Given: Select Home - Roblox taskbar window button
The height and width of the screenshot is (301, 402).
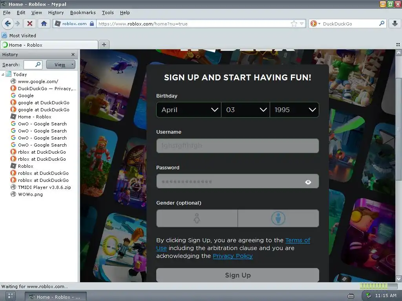Looking at the screenshot, I should pyautogui.click(x=55, y=297).
